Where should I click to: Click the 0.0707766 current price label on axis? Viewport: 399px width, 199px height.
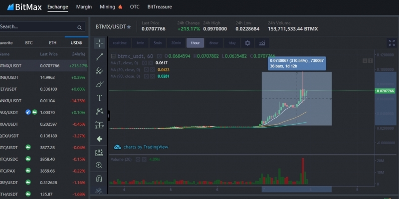point(385,91)
